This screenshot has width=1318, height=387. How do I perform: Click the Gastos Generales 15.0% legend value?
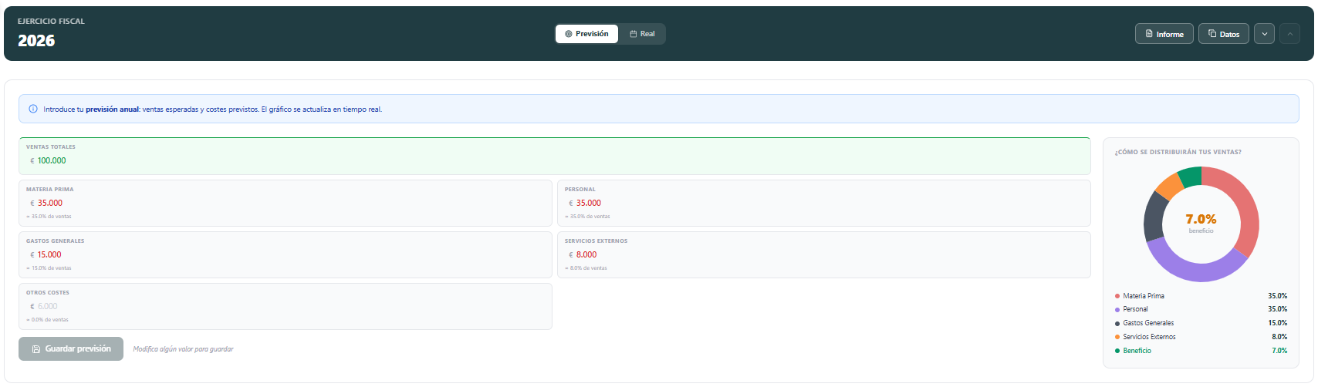pyautogui.click(x=1277, y=323)
